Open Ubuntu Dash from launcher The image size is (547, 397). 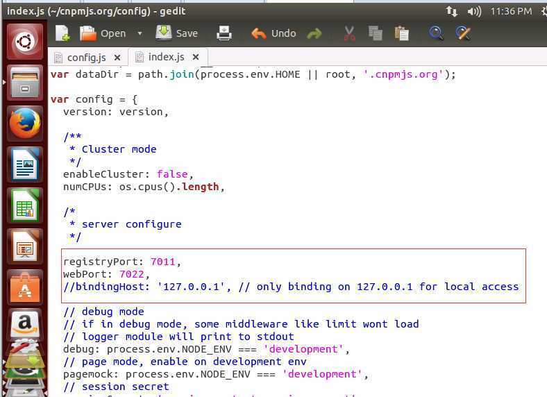click(25, 42)
